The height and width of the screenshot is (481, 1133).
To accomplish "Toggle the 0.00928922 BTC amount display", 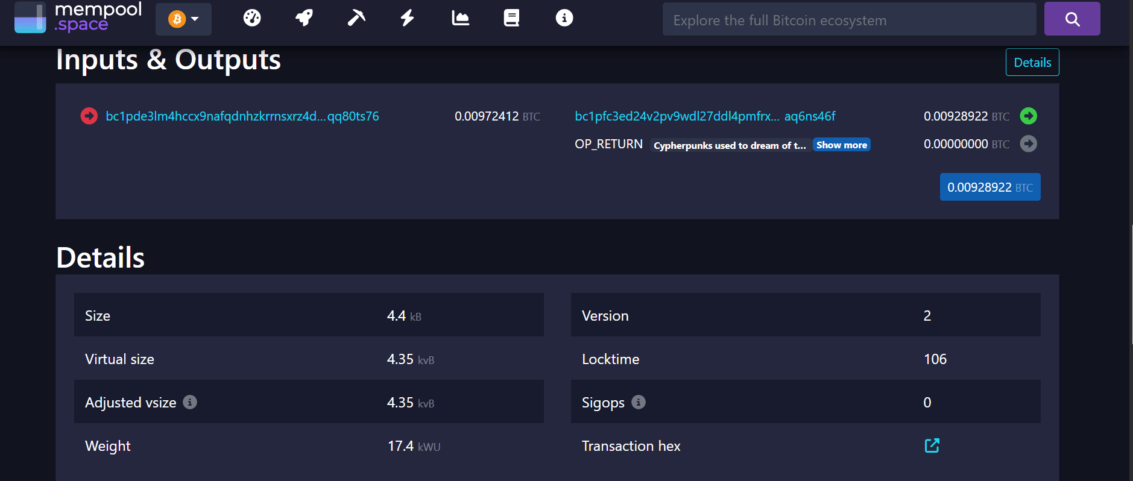I will coord(989,187).
